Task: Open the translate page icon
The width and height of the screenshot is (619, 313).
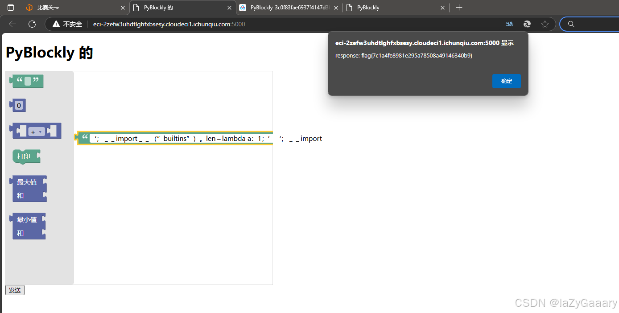Action: click(509, 24)
